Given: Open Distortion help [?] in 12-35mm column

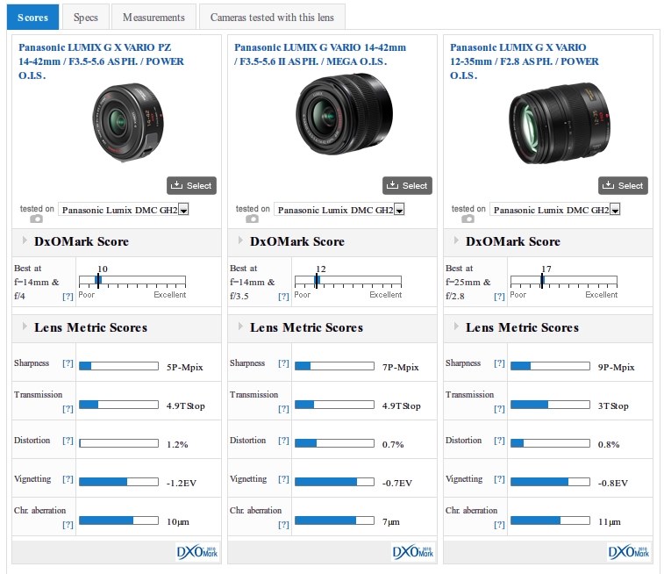Looking at the screenshot, I should tap(499, 440).
